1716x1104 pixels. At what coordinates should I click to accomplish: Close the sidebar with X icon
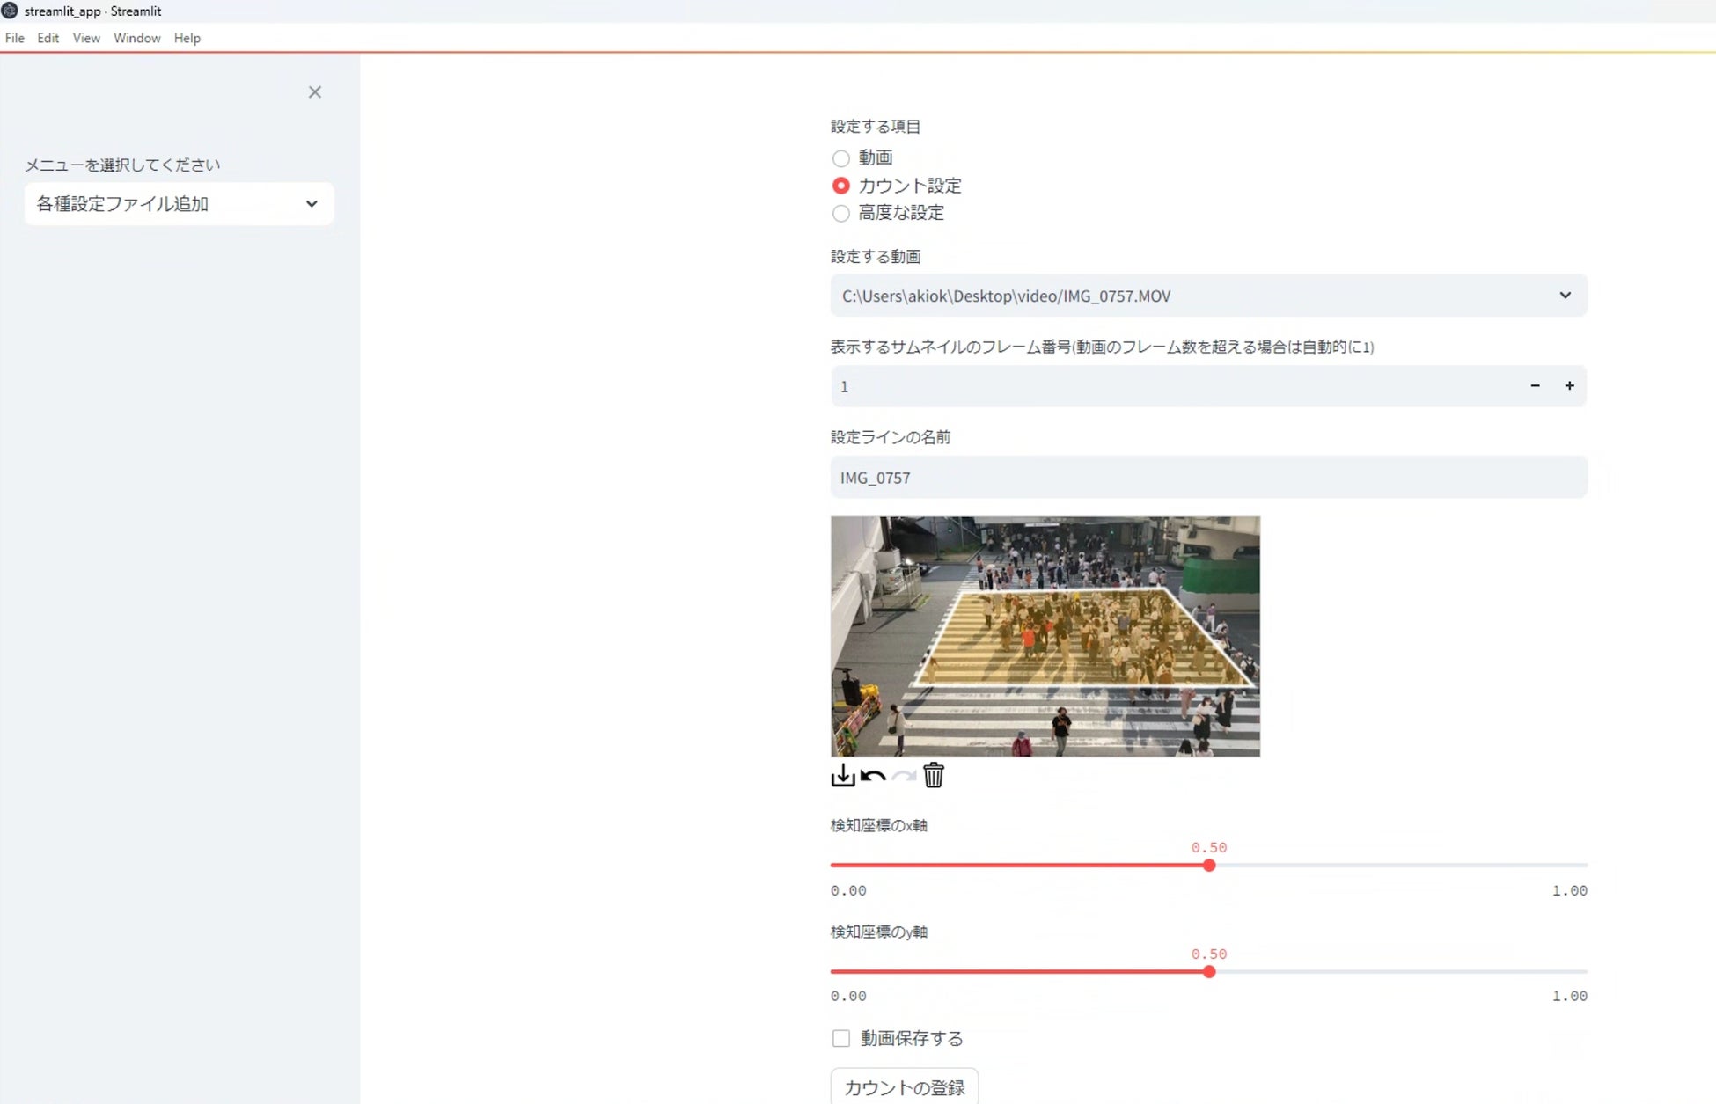point(314,92)
